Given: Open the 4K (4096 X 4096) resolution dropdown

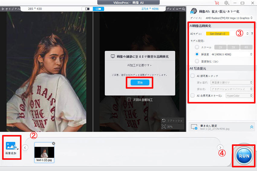Looking at the screenshot, I should [x=232, y=54].
